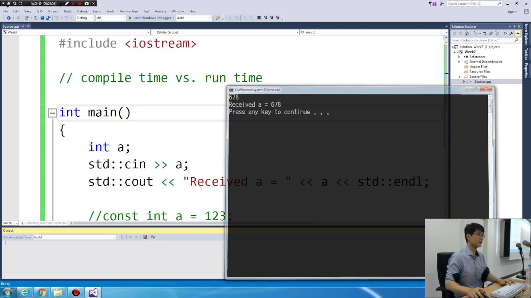Image resolution: width=531 pixels, height=298 pixels.
Task: Select the Header Files folder in Solution Explorer
Action: (478, 67)
